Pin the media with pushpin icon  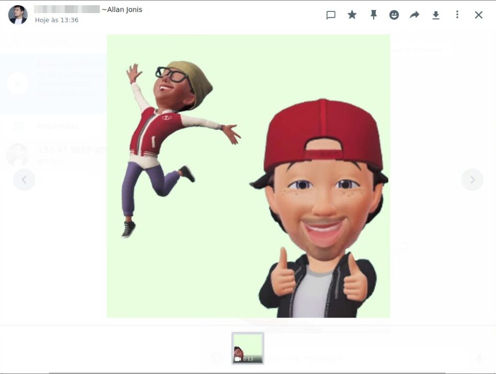(x=374, y=15)
